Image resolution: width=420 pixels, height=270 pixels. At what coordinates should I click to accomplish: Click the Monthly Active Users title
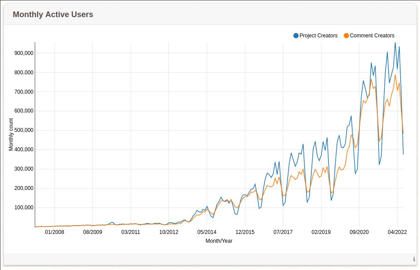click(x=53, y=15)
